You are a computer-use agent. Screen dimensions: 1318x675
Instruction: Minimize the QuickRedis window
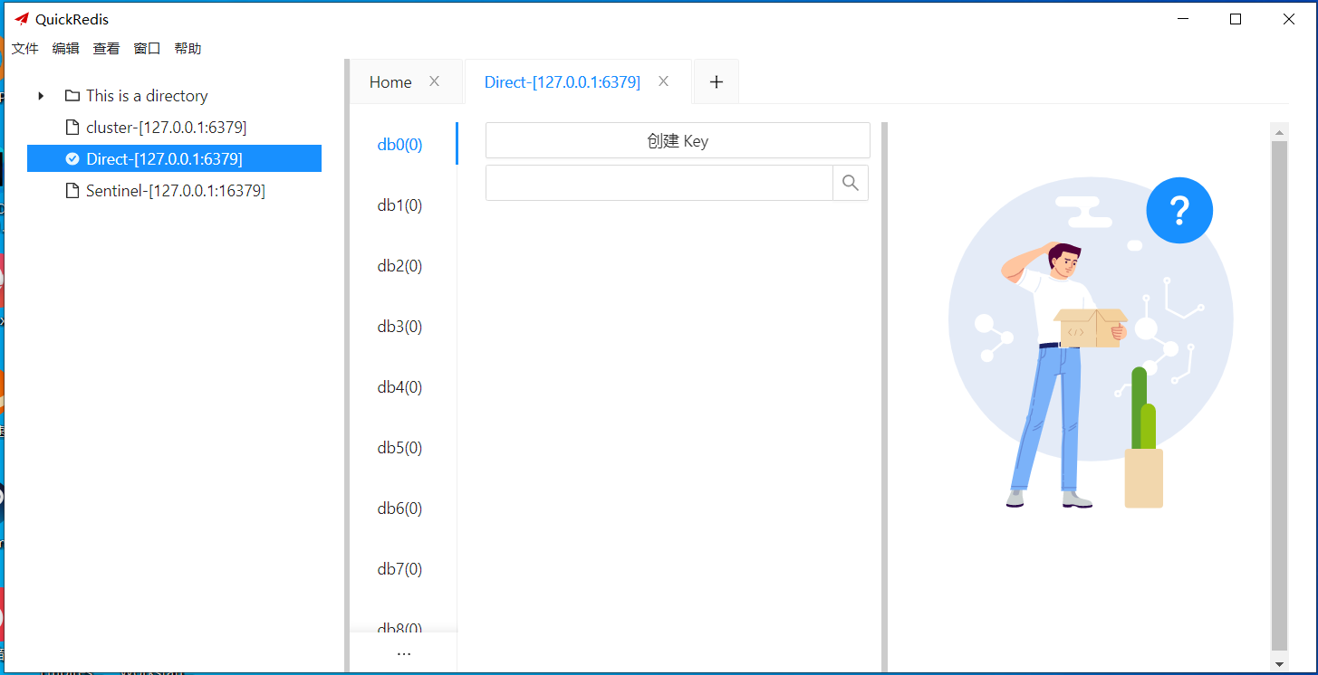pyautogui.click(x=1182, y=19)
